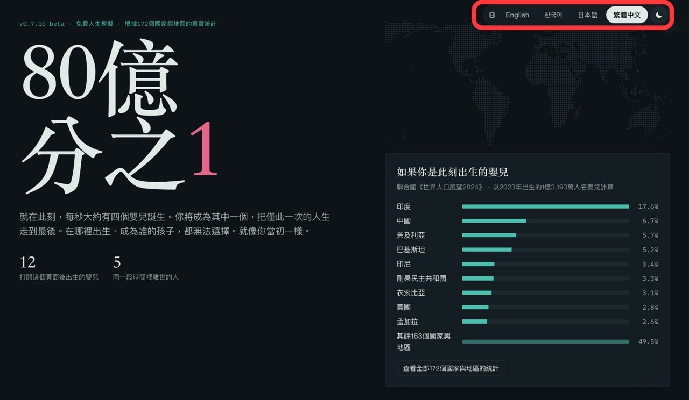Click the 根據172個國家與地區的真實統計 text
This screenshot has width=689, height=400.
point(171,24)
